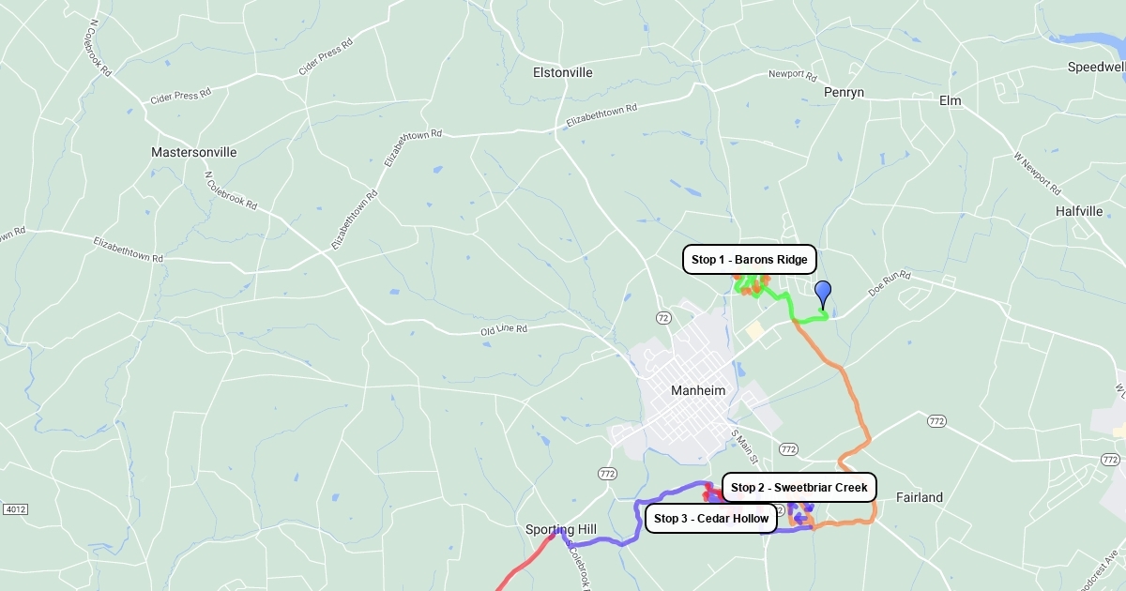Click the 772 shield east of Fairland
This screenshot has width=1126, height=591.
click(936, 421)
